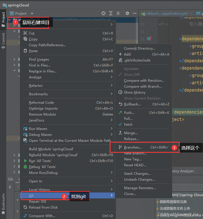Choose Optimize Imports
203x219 pixels.
[x=43, y=109]
